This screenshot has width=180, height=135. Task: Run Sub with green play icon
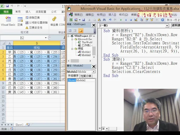coord(121,20)
